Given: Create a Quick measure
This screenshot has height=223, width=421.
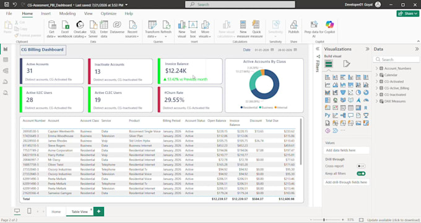Looking at the screenshot, I should pos(256,29).
